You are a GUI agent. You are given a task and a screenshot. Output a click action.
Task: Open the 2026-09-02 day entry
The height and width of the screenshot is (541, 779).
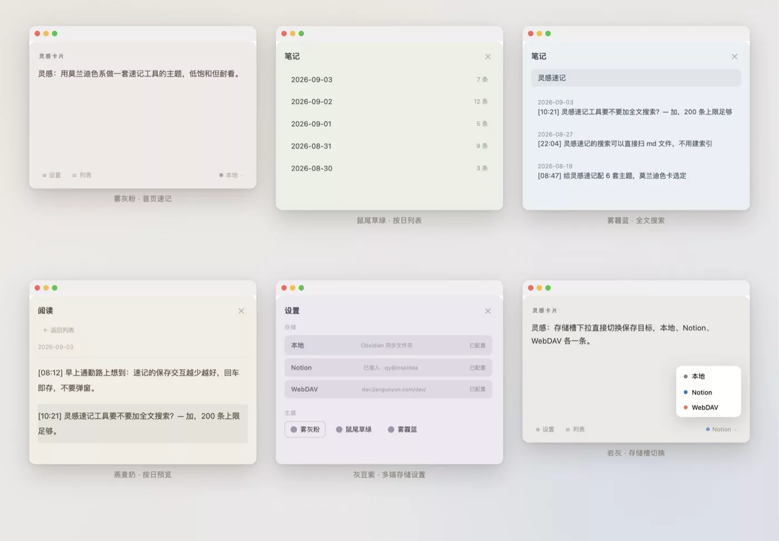(389, 102)
